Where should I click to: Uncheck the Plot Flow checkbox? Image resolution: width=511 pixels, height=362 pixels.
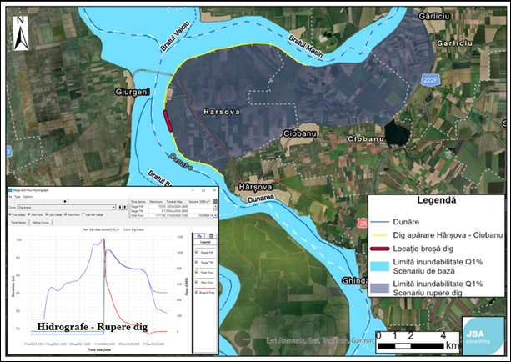(29, 214)
